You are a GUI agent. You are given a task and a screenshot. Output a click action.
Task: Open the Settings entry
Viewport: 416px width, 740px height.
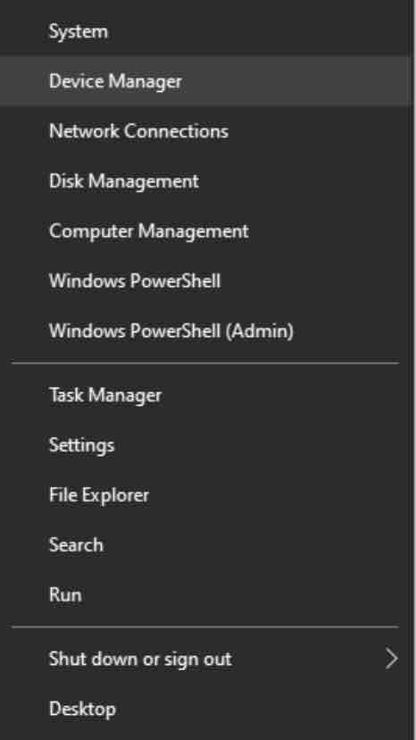click(205, 445)
